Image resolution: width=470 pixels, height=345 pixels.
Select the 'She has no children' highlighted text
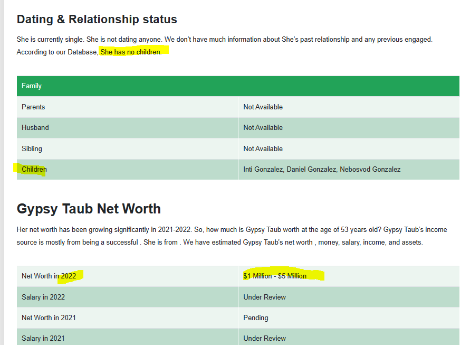[130, 52]
